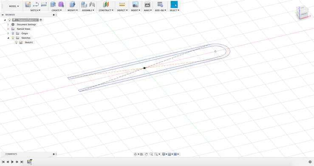
Task: Click the Extrude icon in the toolbar
Action: click(x=53, y=4)
